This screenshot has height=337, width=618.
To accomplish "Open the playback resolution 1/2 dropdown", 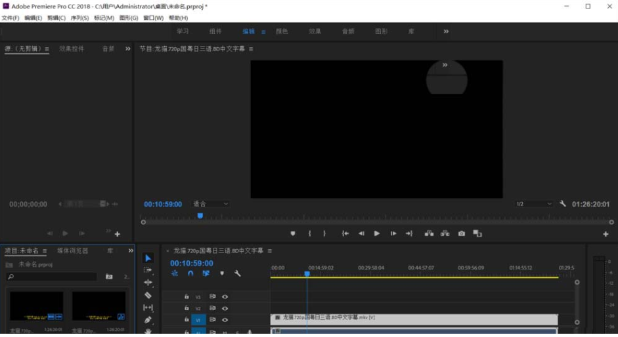I will click(533, 204).
